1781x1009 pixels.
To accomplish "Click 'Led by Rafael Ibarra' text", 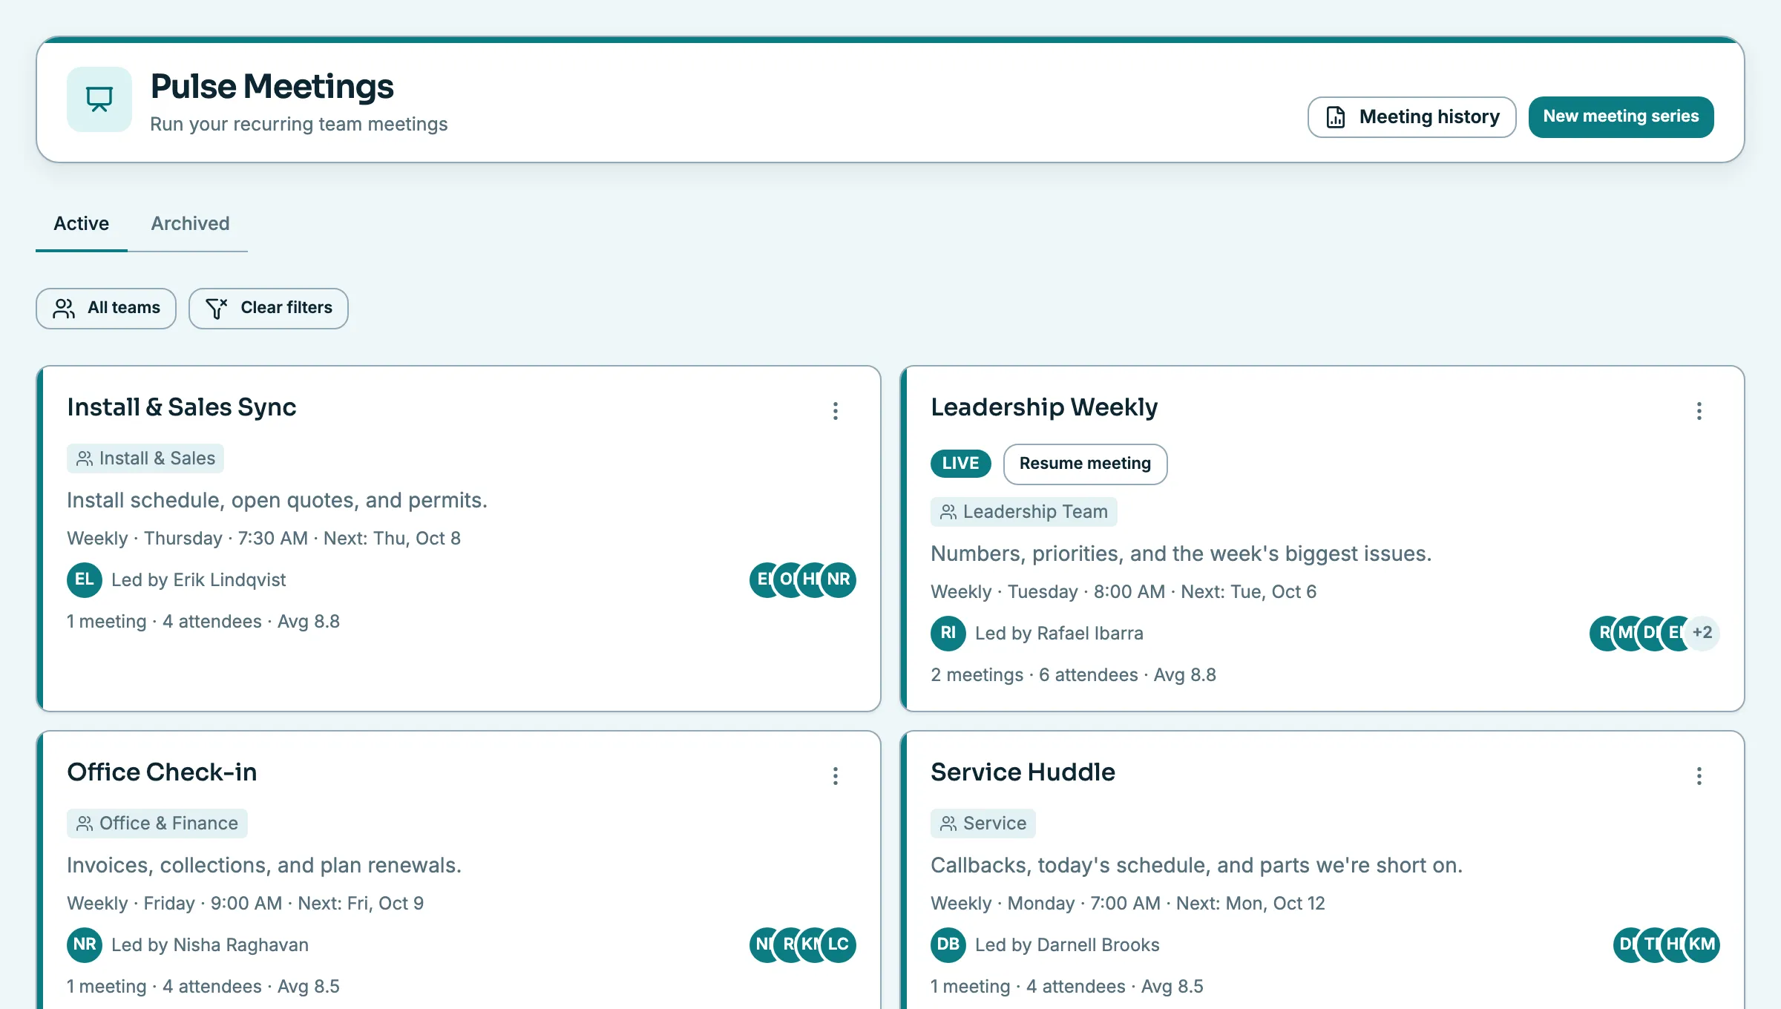I will click(1059, 634).
